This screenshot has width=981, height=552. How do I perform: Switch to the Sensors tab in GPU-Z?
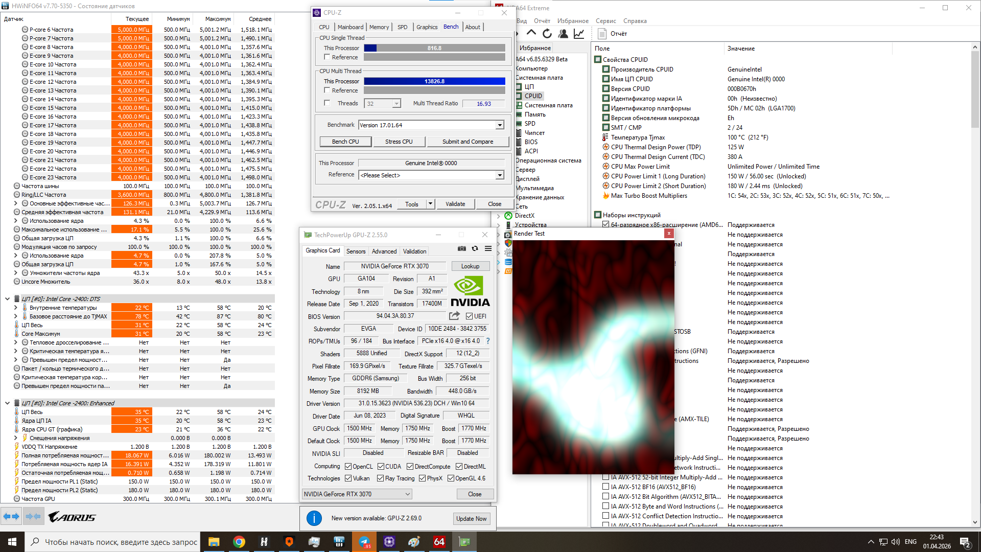(x=356, y=251)
